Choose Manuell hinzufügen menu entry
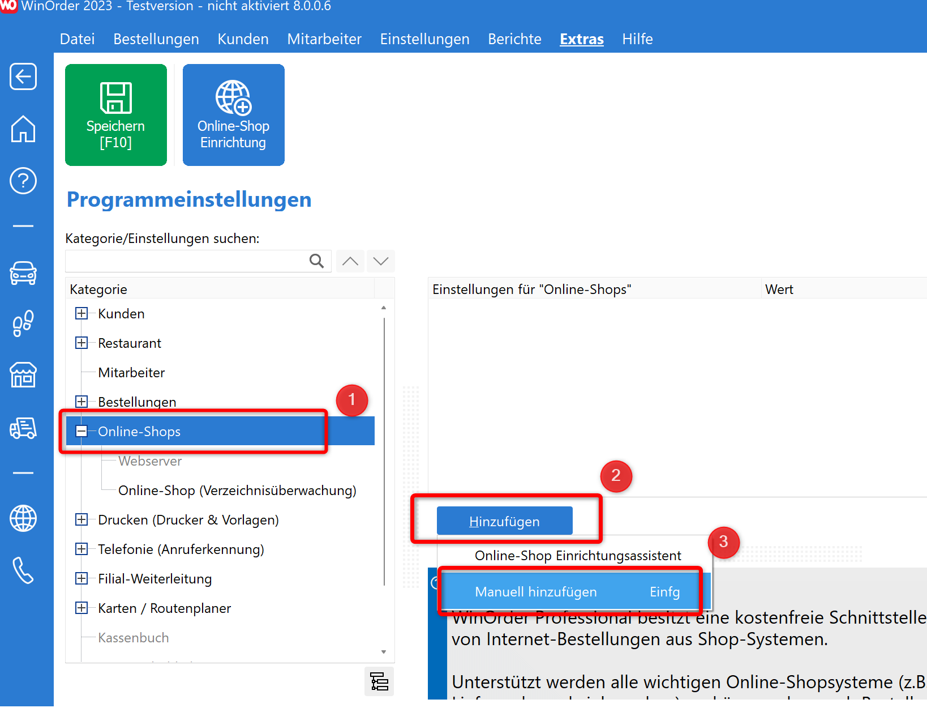Image resolution: width=927 pixels, height=712 pixels. click(x=575, y=592)
